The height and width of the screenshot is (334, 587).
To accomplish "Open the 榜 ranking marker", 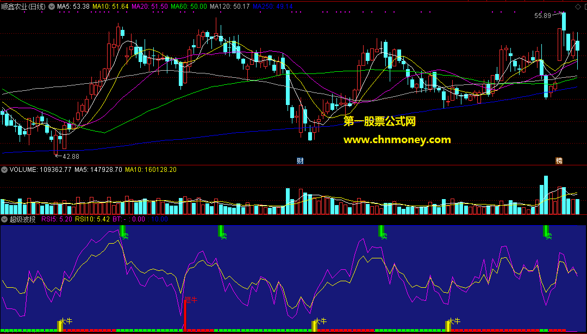I will pyautogui.click(x=559, y=161).
